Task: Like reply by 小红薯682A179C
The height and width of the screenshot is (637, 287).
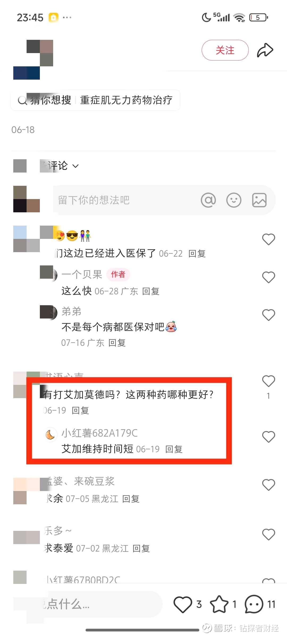Action: (268, 437)
